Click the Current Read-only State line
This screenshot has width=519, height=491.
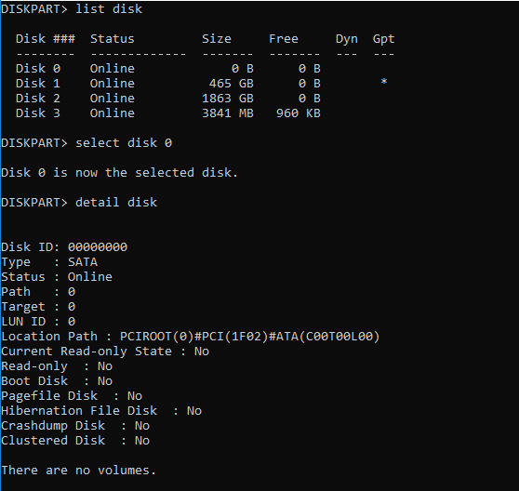click(105, 352)
